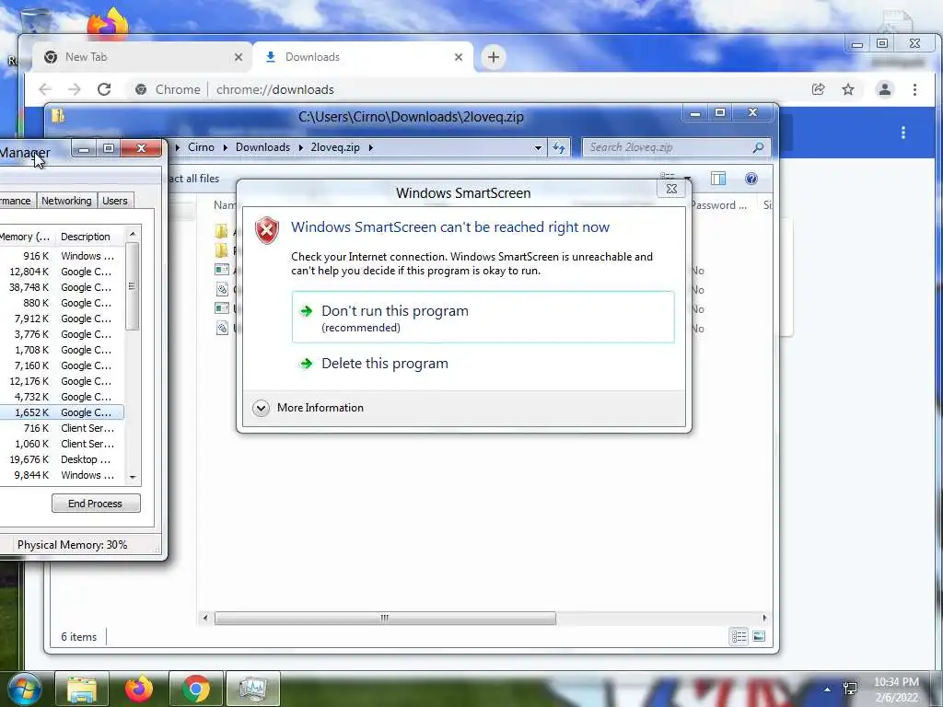Expand More Information in SmartScreen
This screenshot has width=943, height=707.
[309, 408]
